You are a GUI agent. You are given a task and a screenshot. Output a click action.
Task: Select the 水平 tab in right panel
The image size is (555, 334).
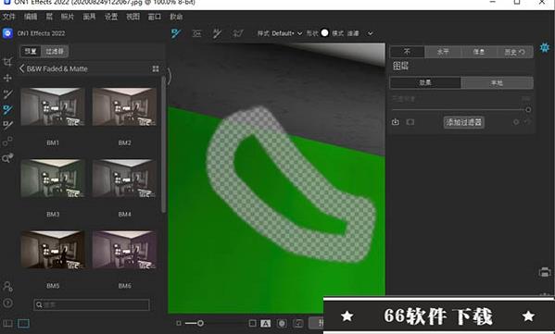click(x=443, y=52)
